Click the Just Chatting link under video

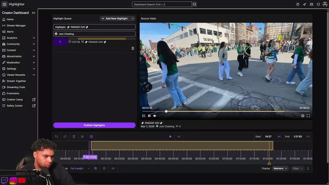[167, 126]
